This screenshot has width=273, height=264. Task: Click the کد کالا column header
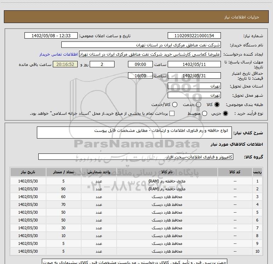(235, 172)
